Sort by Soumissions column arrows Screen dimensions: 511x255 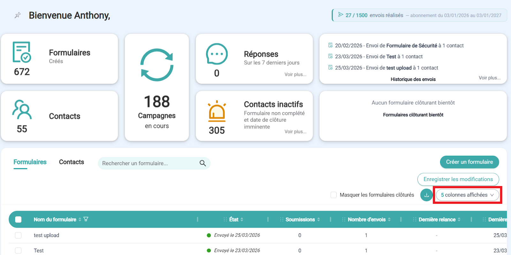(x=318, y=219)
